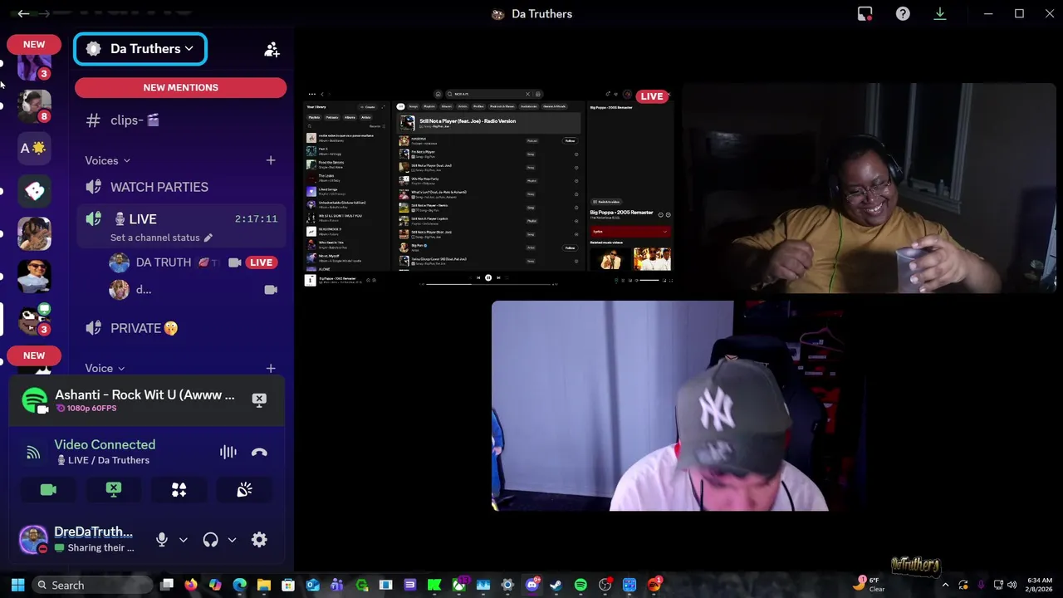Screen dimensions: 1063x598
Task: Add a channel to Voice category
Action: click(x=271, y=368)
